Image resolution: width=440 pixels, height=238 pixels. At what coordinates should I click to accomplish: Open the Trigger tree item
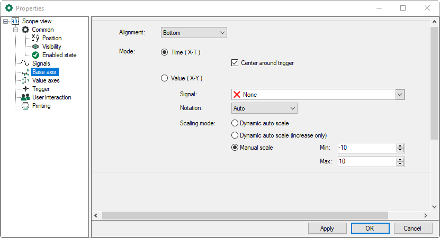click(41, 89)
